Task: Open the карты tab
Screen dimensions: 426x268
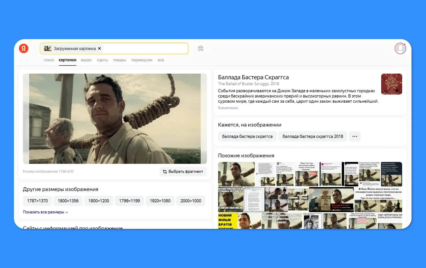Action: click(102, 60)
